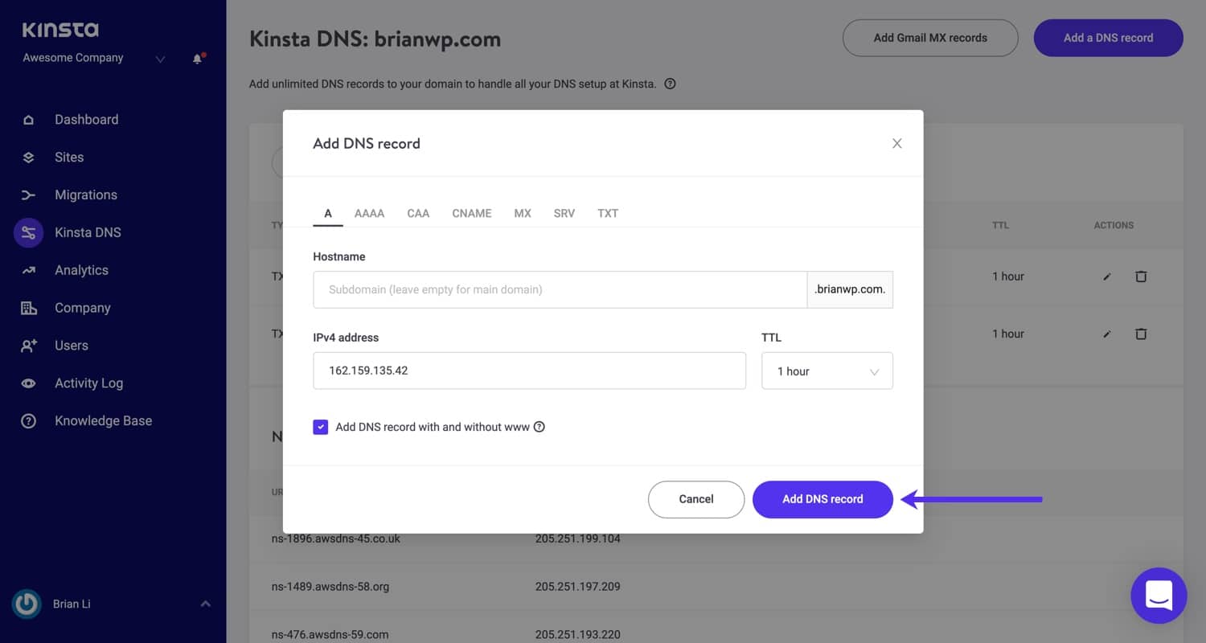Uncheck Add DNS record with and without www
Viewport: 1206px width, 643px height.
[321, 427]
